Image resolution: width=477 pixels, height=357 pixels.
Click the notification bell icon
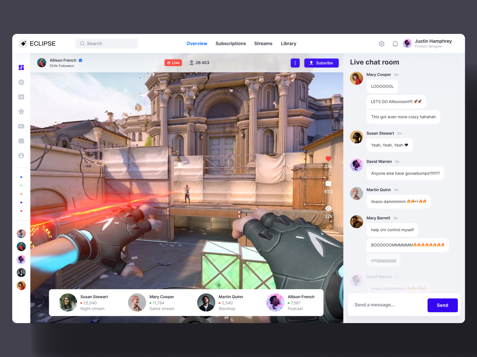(x=395, y=44)
